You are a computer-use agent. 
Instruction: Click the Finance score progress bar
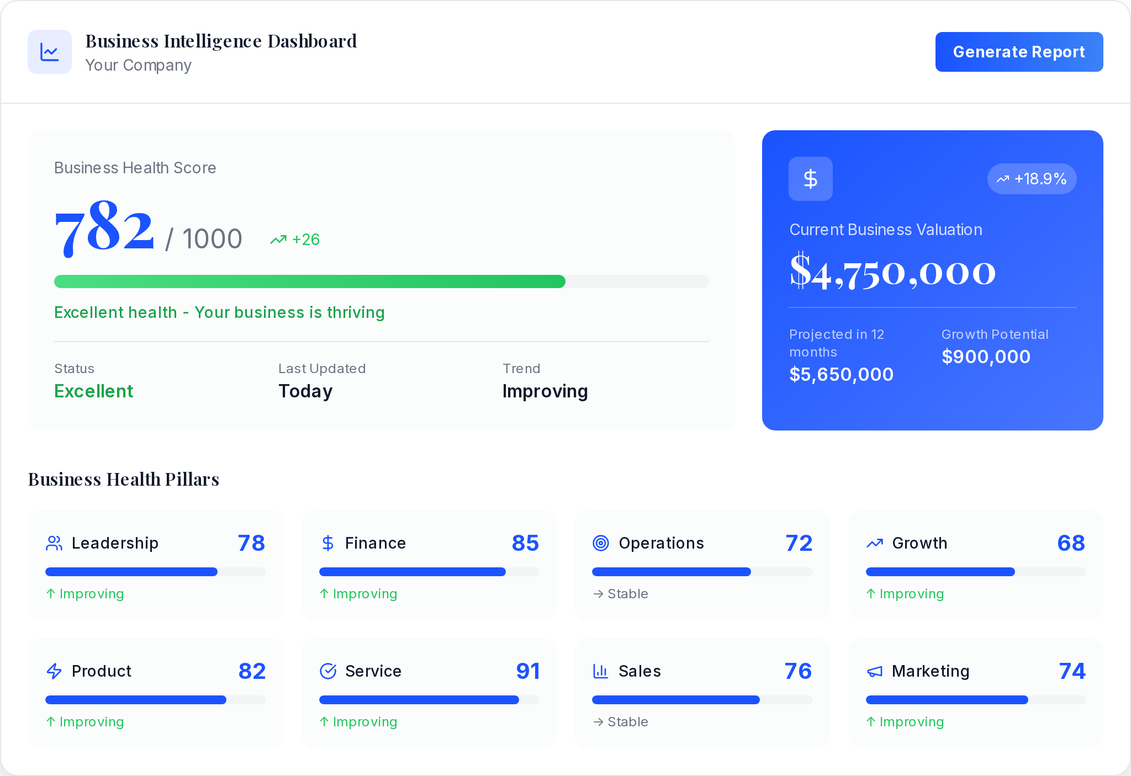(x=429, y=572)
